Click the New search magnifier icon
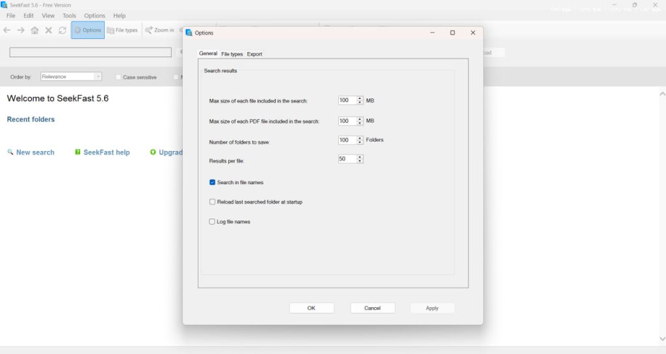The image size is (666, 354). 10,152
